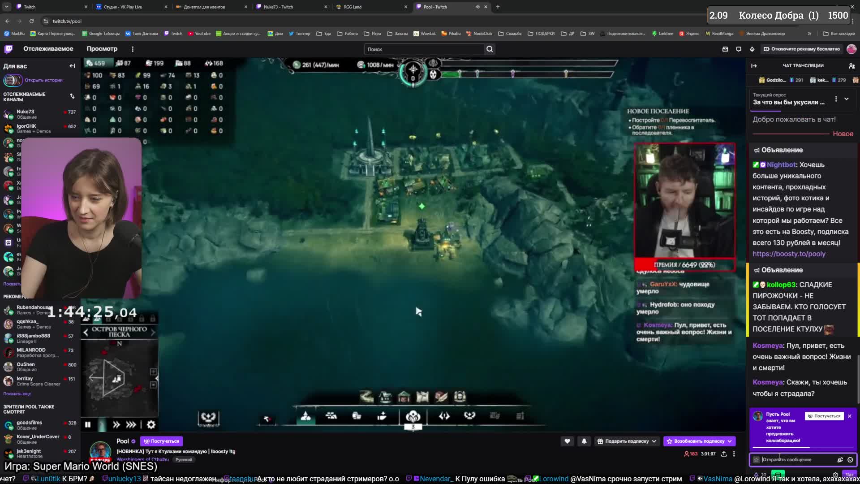This screenshot has height=484, width=860.
Task: Open lerritay Crime Scene Cleaner channel
Action: [x=39, y=381]
